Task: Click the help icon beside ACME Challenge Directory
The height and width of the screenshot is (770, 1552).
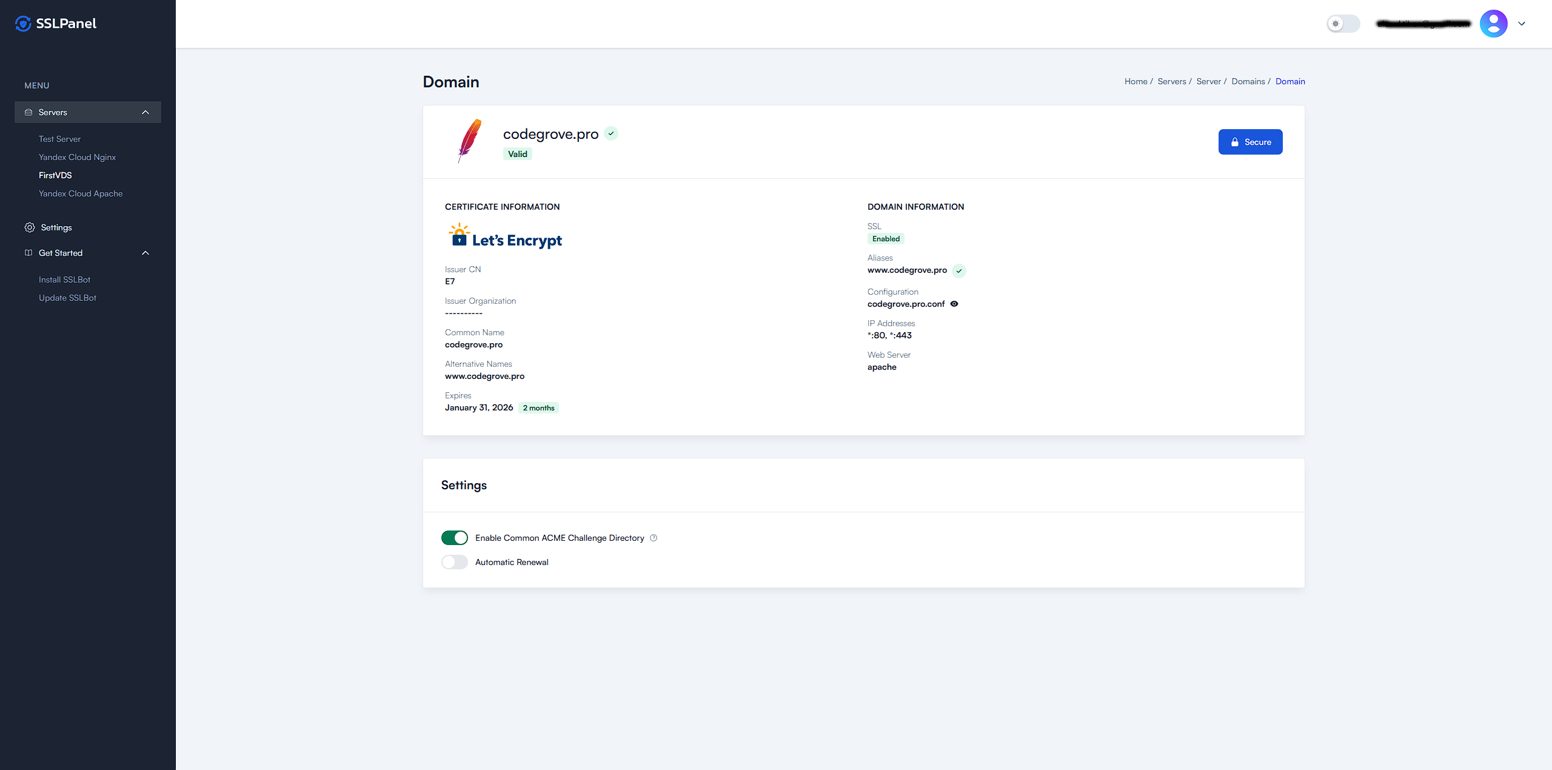Action: point(654,538)
